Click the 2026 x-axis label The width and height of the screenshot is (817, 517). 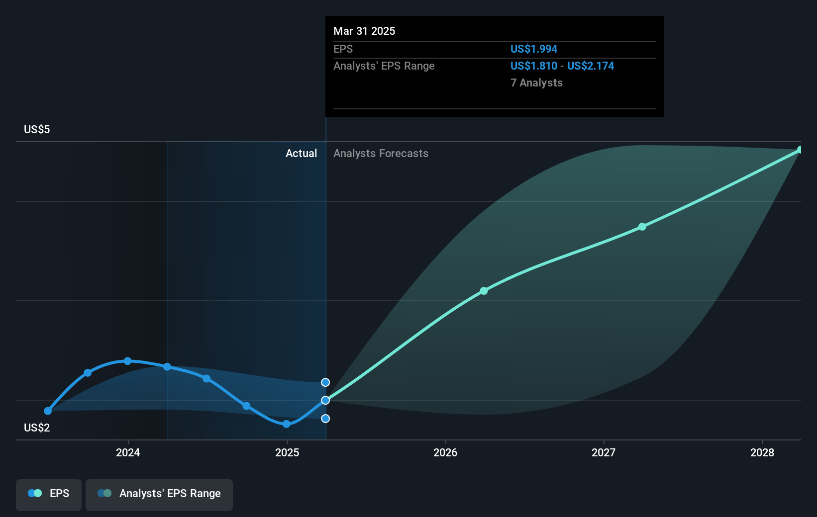445,452
